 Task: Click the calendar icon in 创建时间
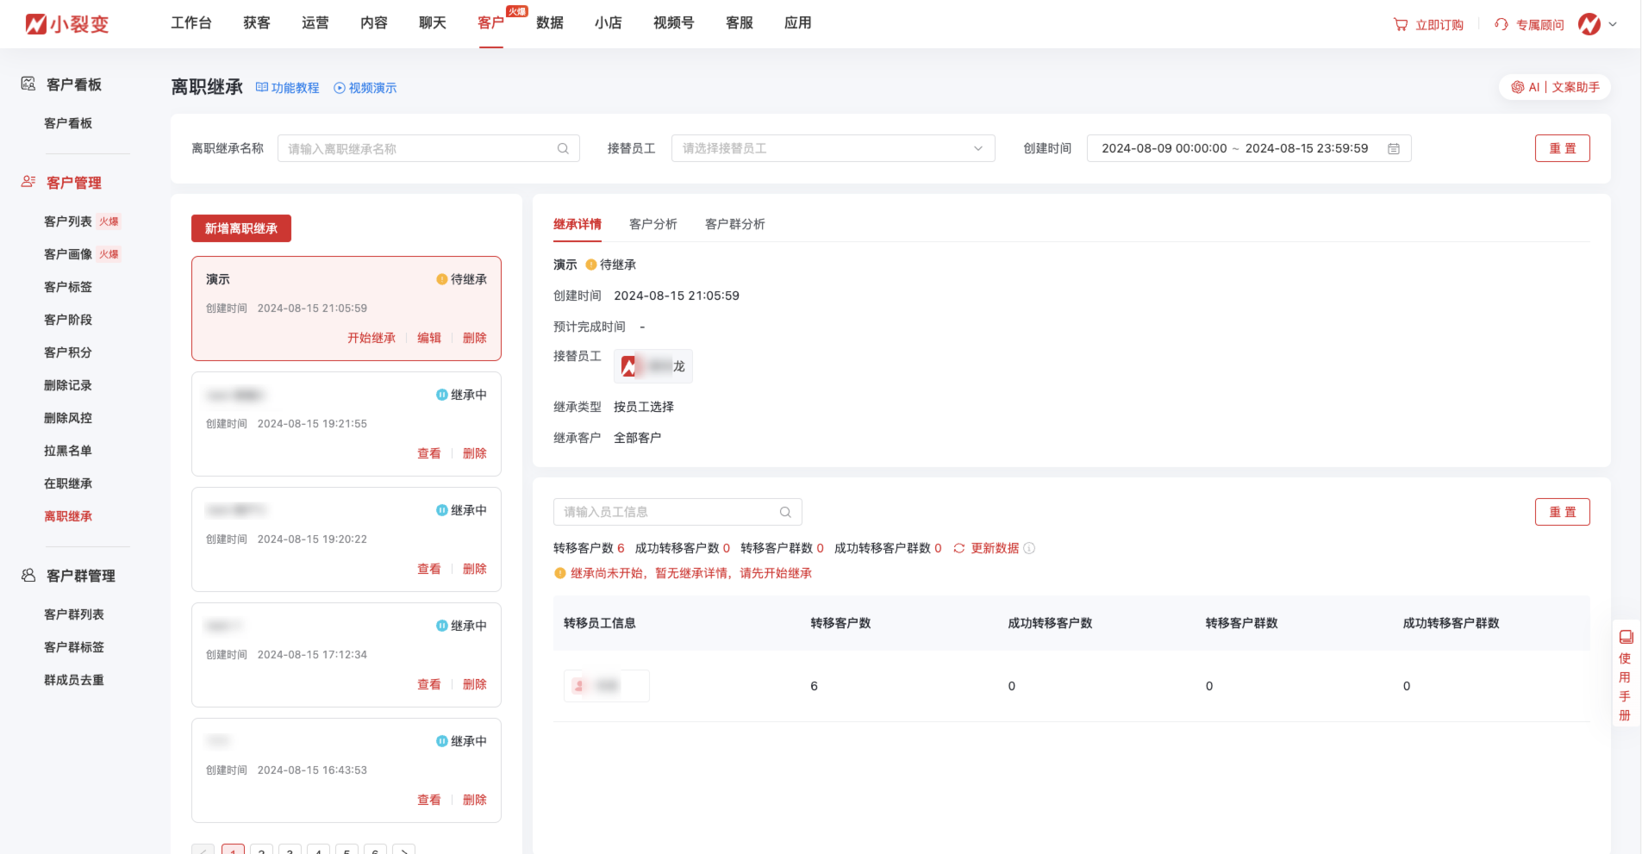(1394, 148)
